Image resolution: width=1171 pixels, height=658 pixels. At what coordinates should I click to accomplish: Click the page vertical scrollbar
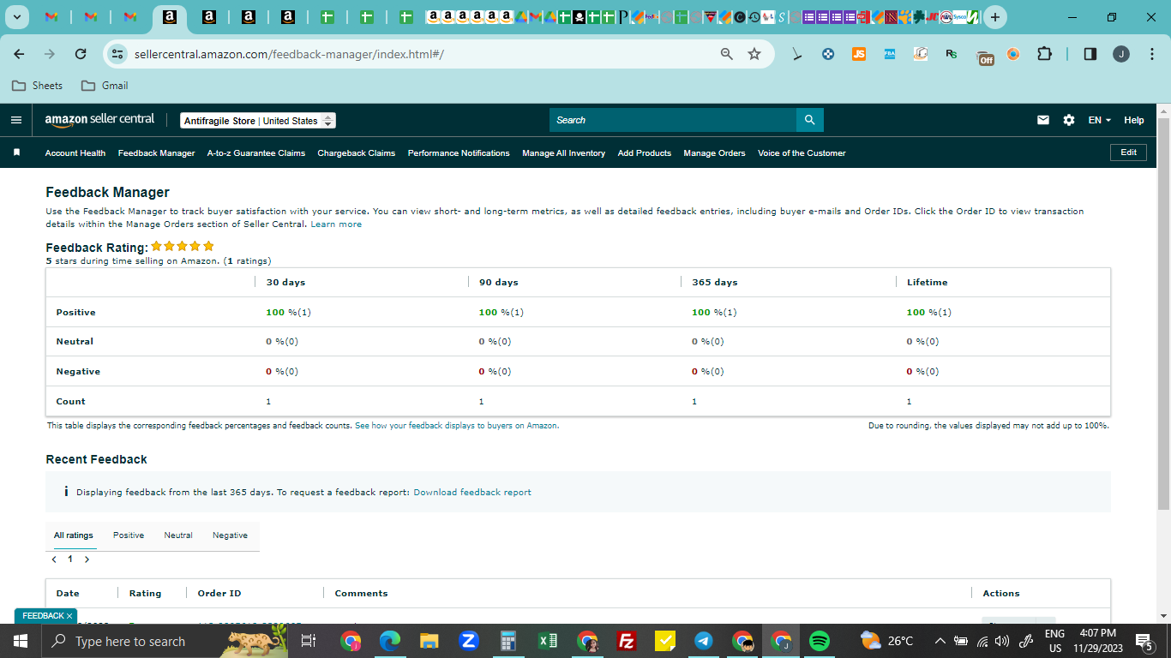1163,313
